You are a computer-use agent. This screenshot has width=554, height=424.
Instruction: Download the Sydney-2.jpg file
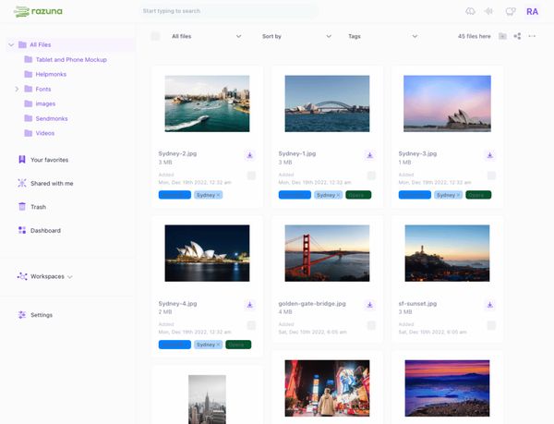pyautogui.click(x=249, y=155)
